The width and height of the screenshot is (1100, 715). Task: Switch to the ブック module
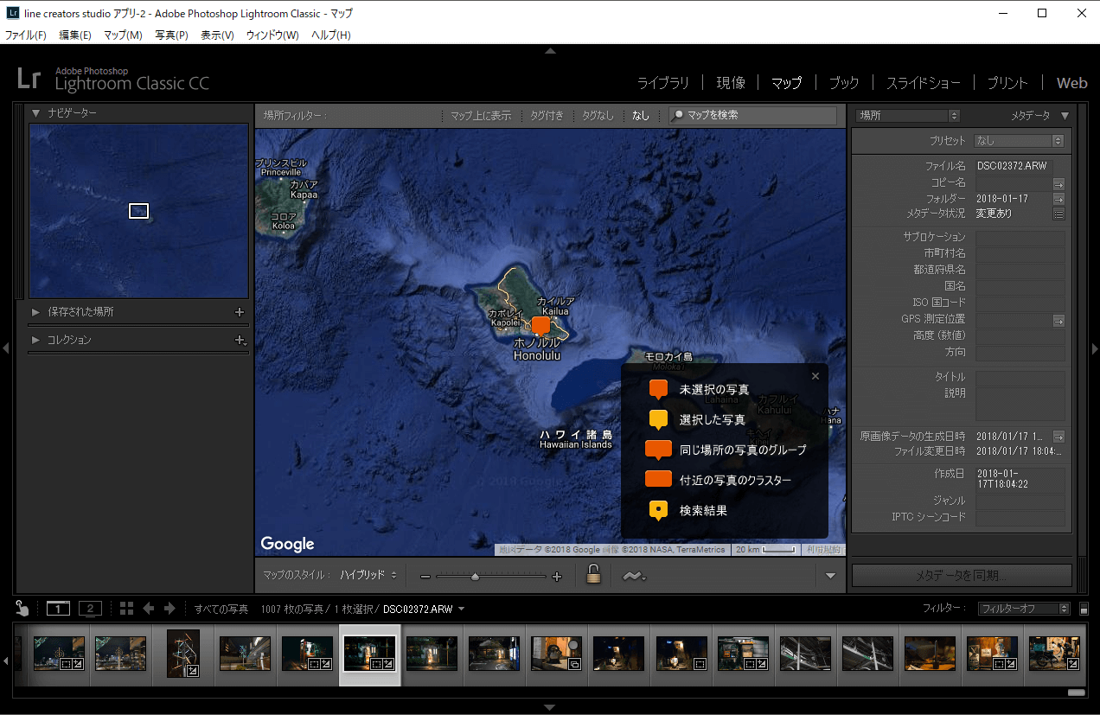[x=844, y=83]
